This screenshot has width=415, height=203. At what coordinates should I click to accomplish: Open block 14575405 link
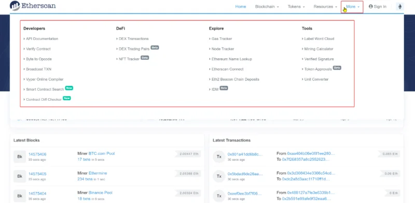[x=37, y=174]
